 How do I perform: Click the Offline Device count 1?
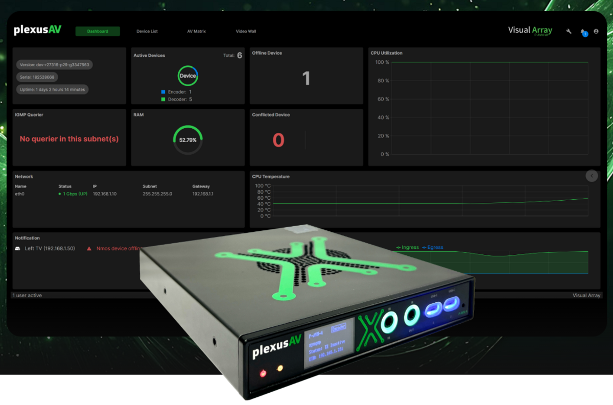tap(306, 78)
